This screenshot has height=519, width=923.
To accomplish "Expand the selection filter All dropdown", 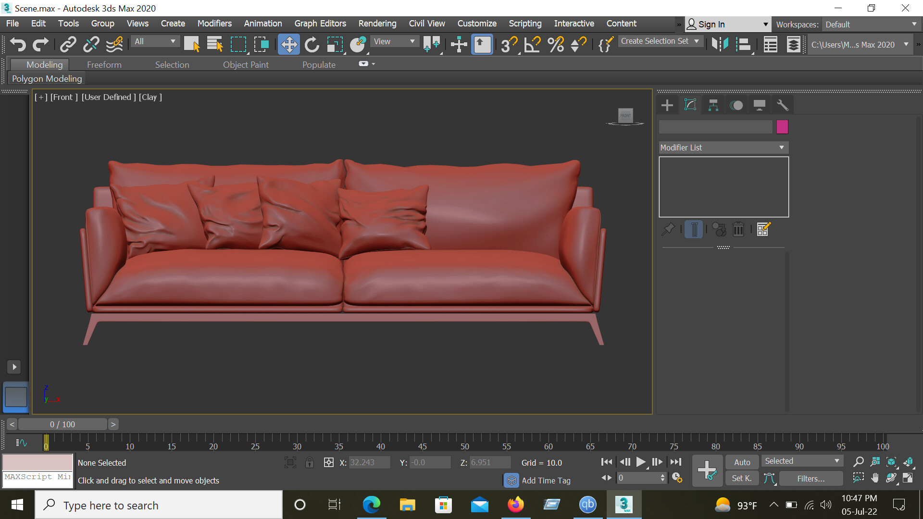I will point(155,41).
